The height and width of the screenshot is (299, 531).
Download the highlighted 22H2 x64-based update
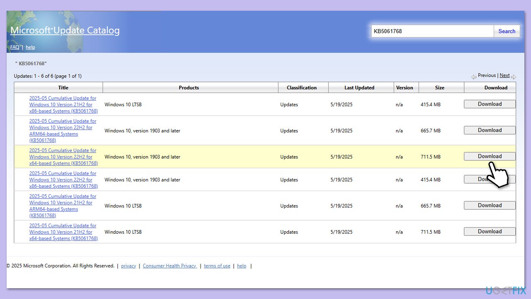pos(490,157)
